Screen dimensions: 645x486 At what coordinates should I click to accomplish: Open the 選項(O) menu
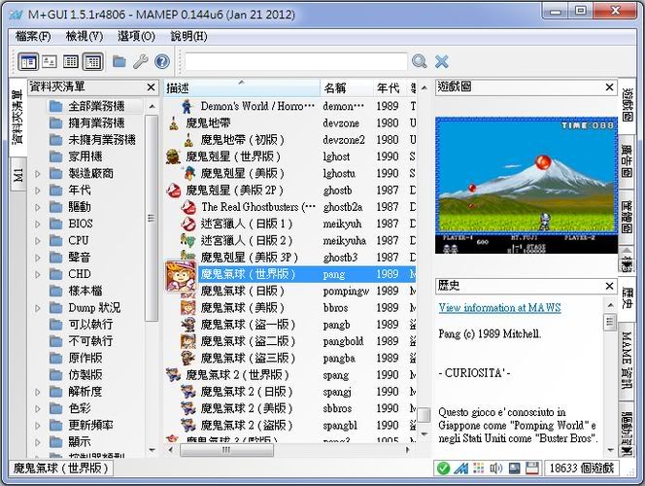point(136,36)
